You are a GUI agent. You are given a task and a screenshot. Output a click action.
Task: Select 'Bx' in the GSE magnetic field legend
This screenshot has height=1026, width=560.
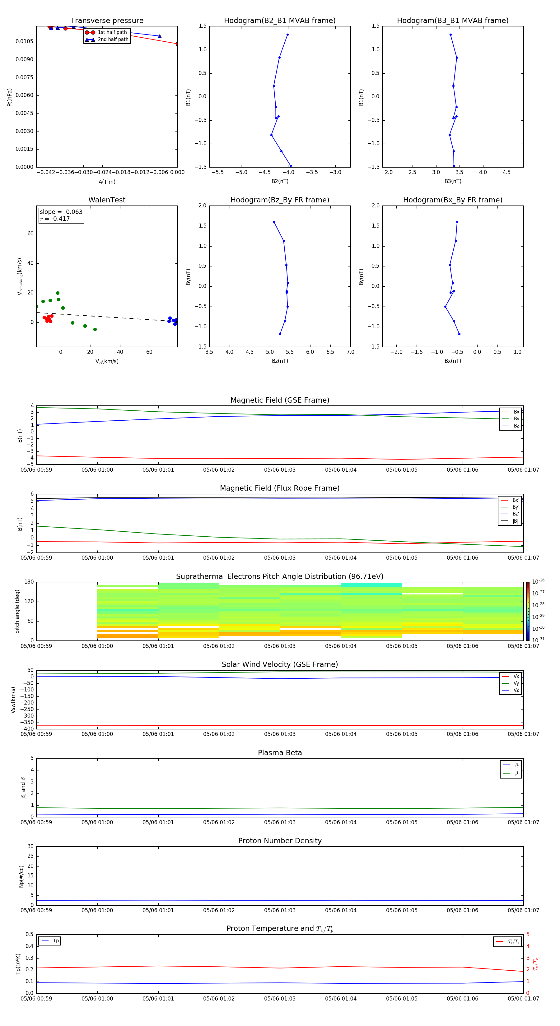[511, 412]
